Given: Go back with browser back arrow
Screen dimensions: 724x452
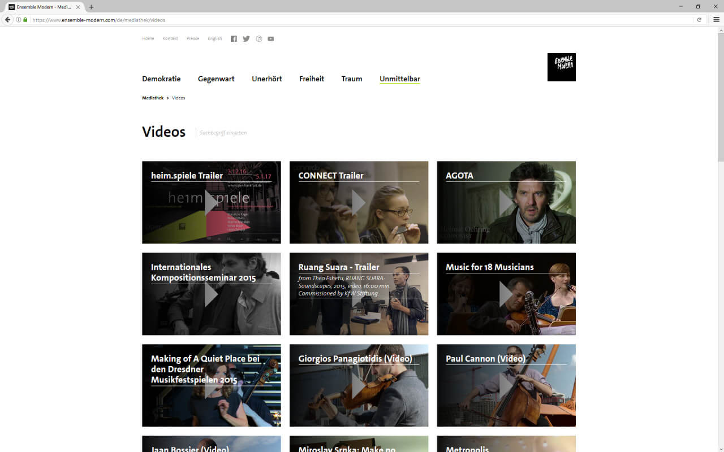Looking at the screenshot, I should point(7,20).
